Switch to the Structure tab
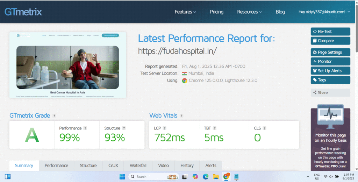This screenshot has height=182, width=358. tap(88, 166)
